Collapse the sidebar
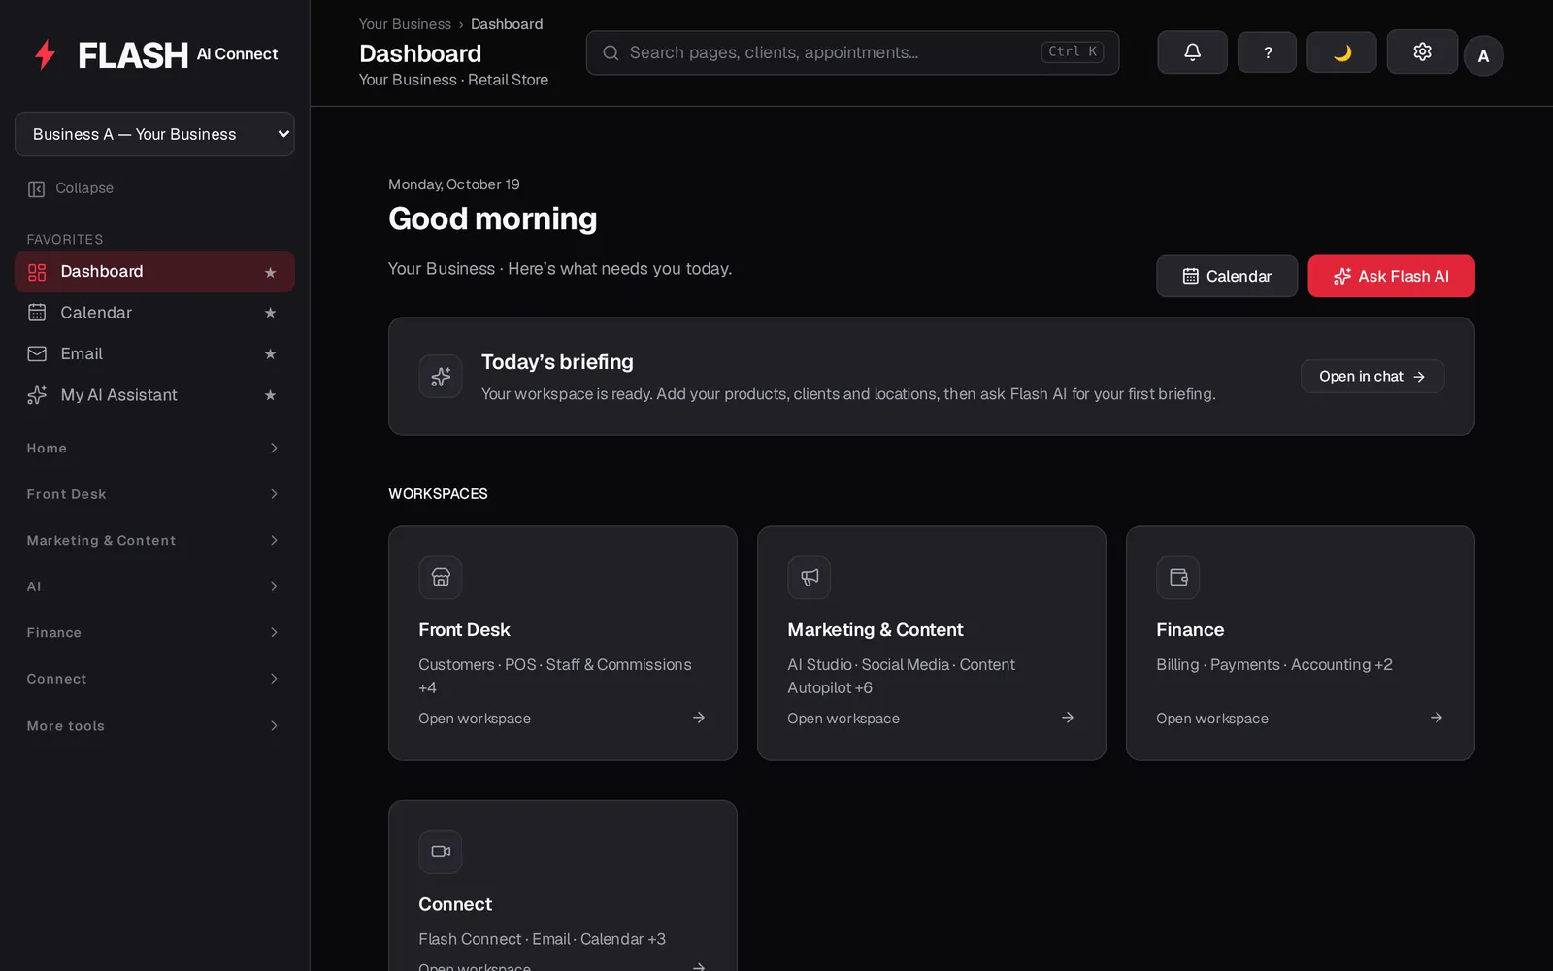 [70, 188]
